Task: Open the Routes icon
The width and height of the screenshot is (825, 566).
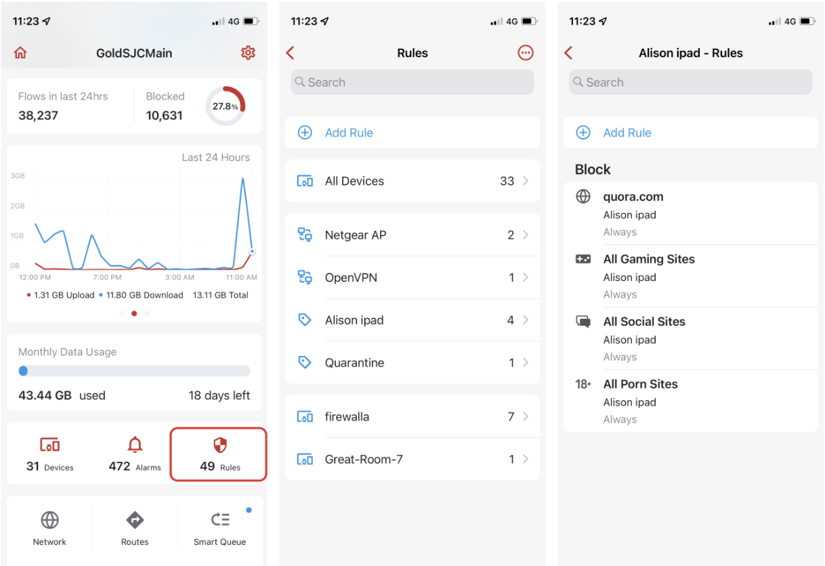Action: pos(135,528)
